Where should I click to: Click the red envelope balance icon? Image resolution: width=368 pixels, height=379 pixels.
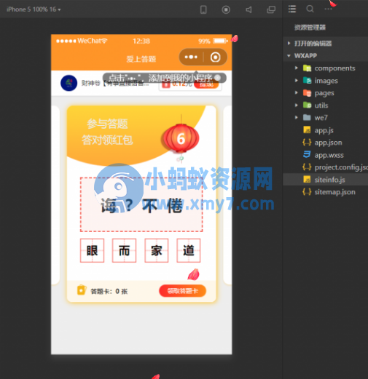166,84
